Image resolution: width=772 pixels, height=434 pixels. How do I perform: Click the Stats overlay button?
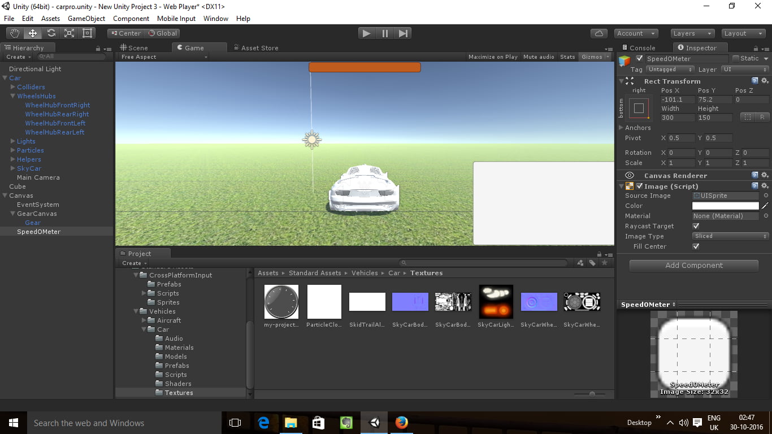tap(567, 57)
